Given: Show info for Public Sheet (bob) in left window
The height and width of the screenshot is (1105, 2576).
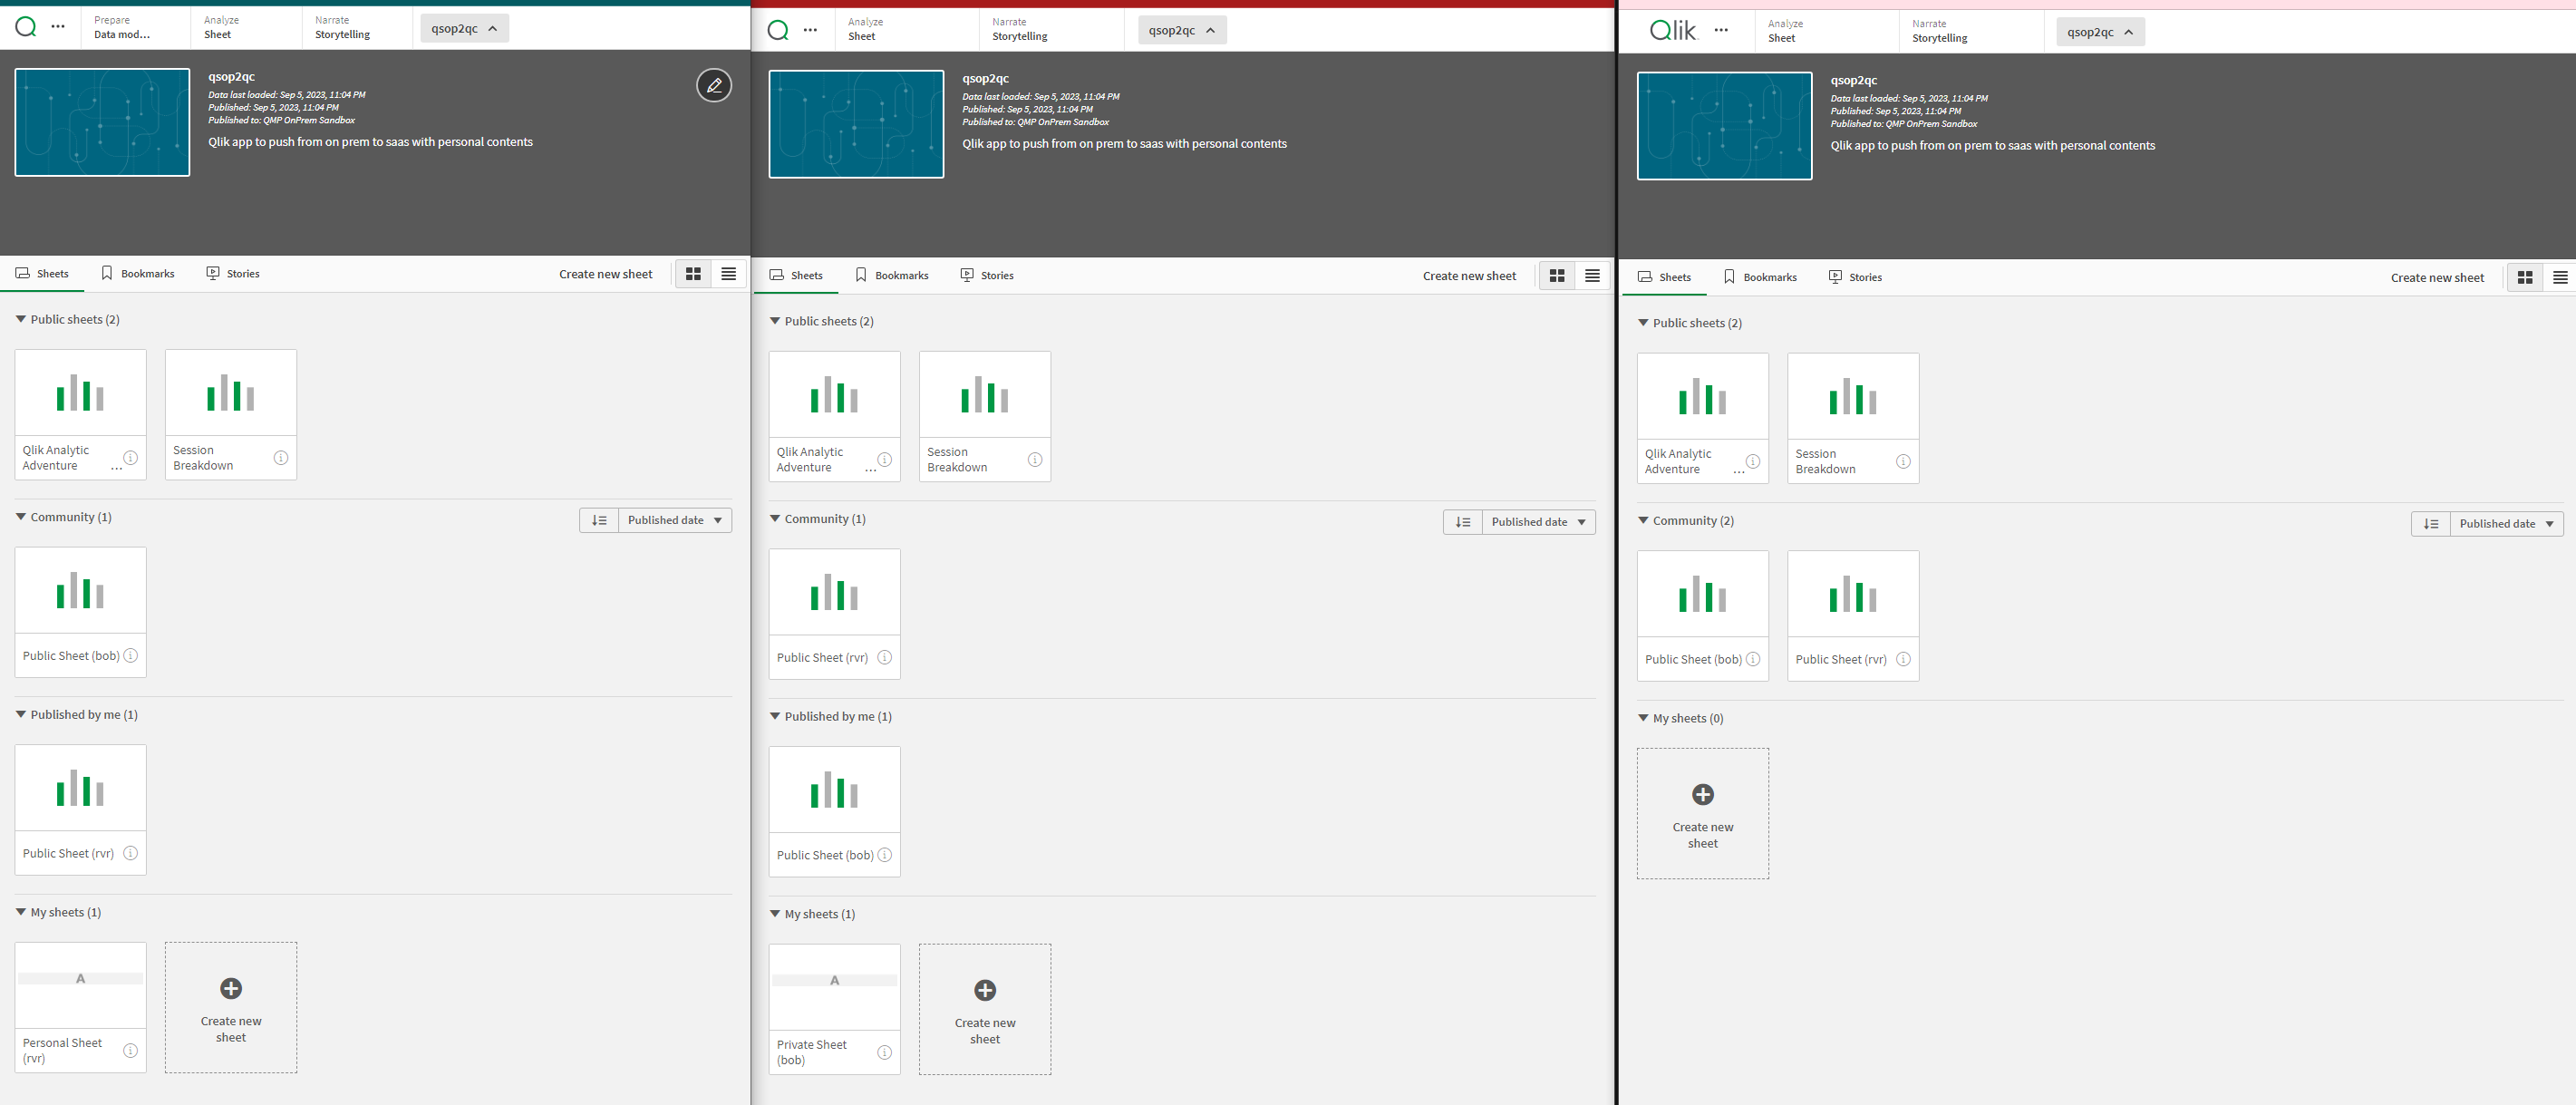Looking at the screenshot, I should coord(131,655).
